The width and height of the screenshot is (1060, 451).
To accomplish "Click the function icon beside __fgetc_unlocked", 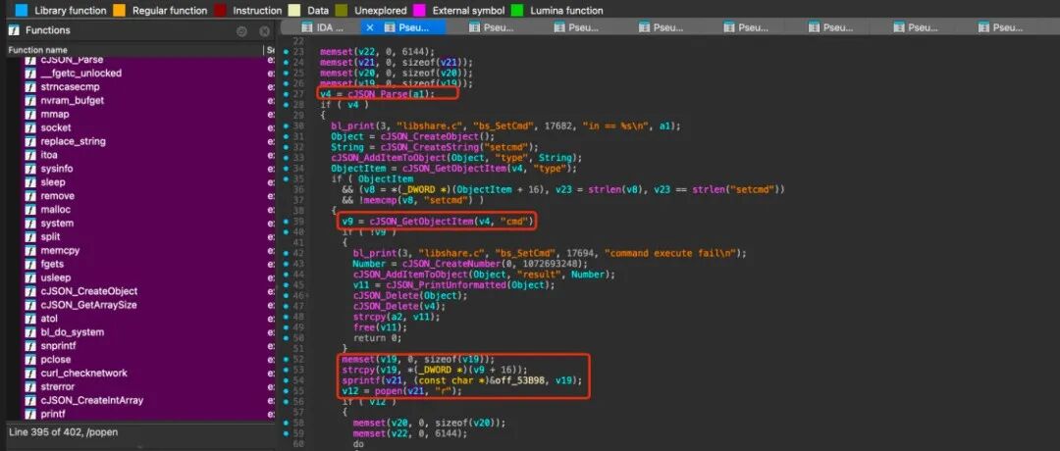I will [x=29, y=73].
